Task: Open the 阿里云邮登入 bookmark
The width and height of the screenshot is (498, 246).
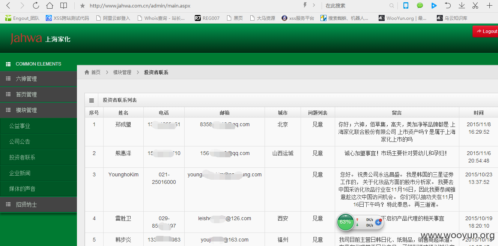Action: [x=113, y=18]
